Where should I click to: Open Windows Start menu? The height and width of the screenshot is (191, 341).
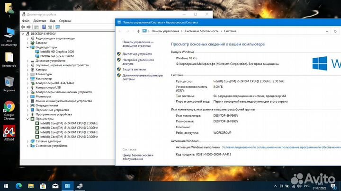6,186
